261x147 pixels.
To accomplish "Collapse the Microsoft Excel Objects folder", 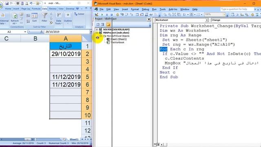I will pos(101,36).
